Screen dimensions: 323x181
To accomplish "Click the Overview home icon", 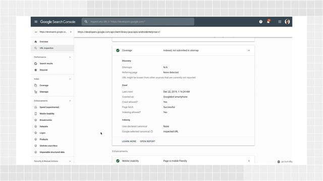I will point(36,42).
